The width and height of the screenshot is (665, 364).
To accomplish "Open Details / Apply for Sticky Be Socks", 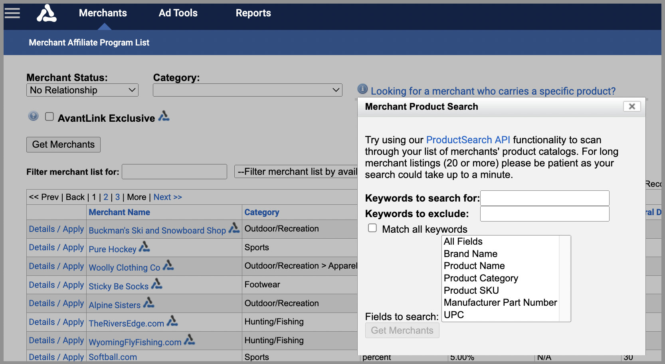I will pos(56,285).
